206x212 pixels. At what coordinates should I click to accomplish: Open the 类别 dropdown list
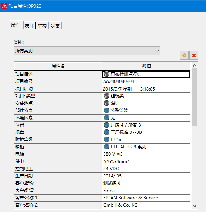[87, 51]
